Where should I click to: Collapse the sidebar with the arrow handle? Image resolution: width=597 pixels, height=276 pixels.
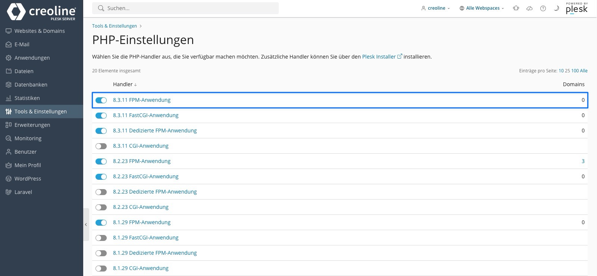click(x=86, y=225)
